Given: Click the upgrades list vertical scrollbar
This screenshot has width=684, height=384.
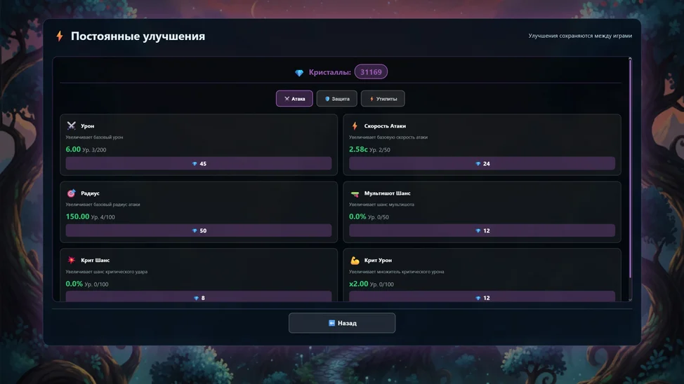Looking at the screenshot, I should click(x=630, y=175).
